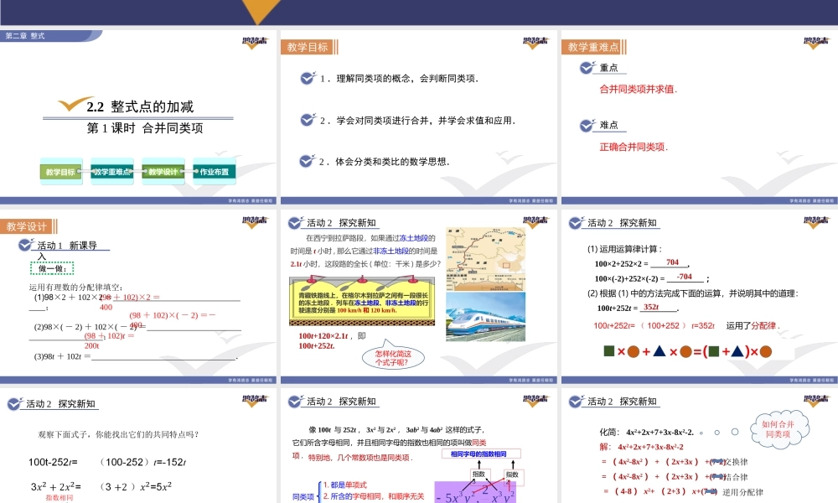Open the green 教学设计 navigation button
Screen dimensions: 838x503
[x=163, y=172]
